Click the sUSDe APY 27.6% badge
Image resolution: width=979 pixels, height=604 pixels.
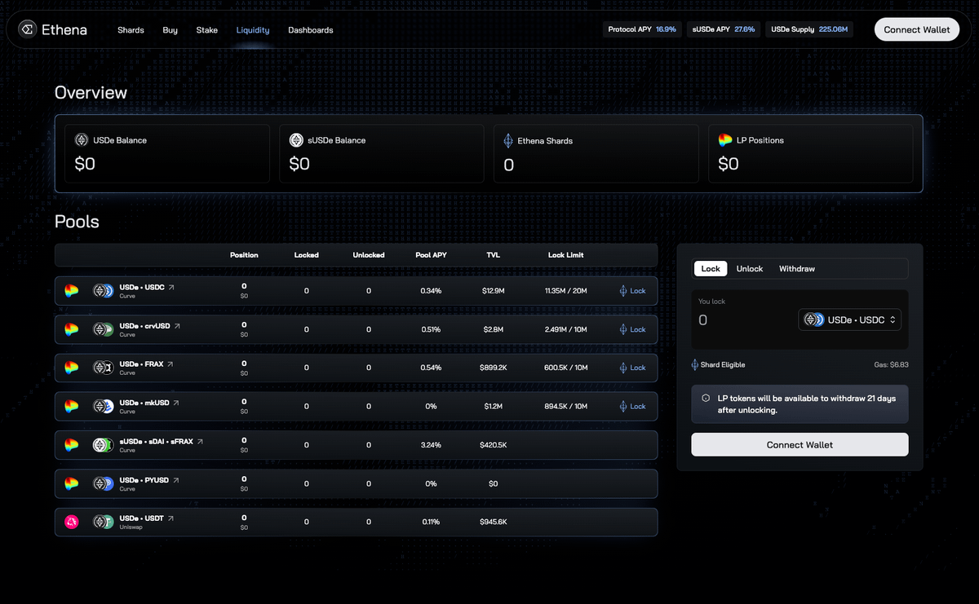724,29
